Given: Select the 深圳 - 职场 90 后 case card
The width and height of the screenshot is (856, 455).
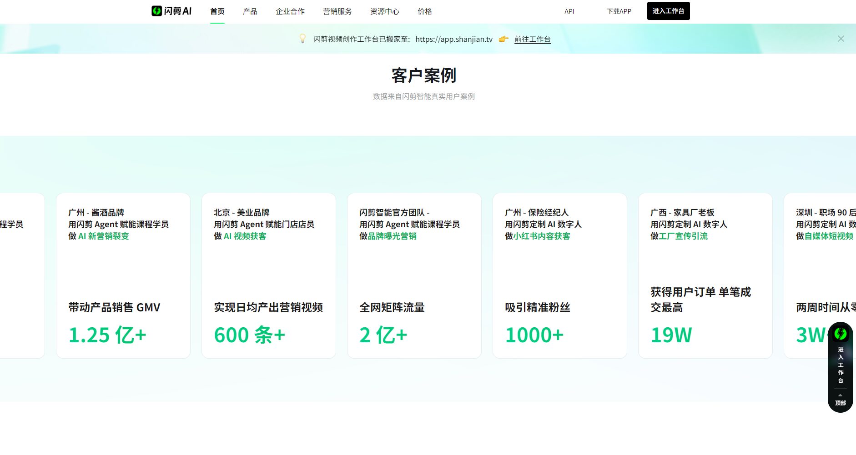Looking at the screenshot, I should coord(820,275).
